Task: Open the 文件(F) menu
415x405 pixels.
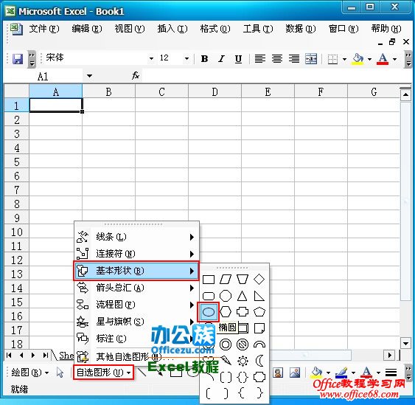Action: click(44, 28)
